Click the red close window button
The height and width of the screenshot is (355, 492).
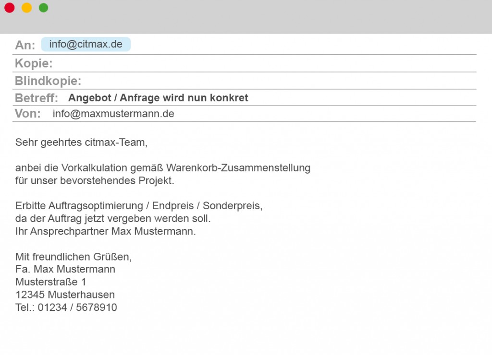[x=10, y=8]
